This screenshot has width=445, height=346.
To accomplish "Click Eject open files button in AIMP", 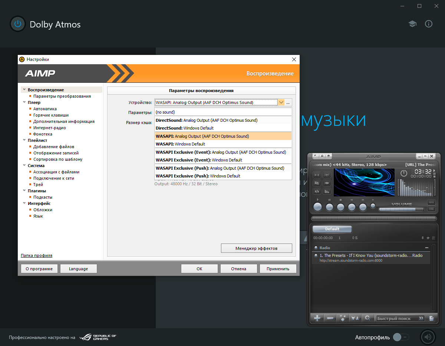I will [x=373, y=206].
